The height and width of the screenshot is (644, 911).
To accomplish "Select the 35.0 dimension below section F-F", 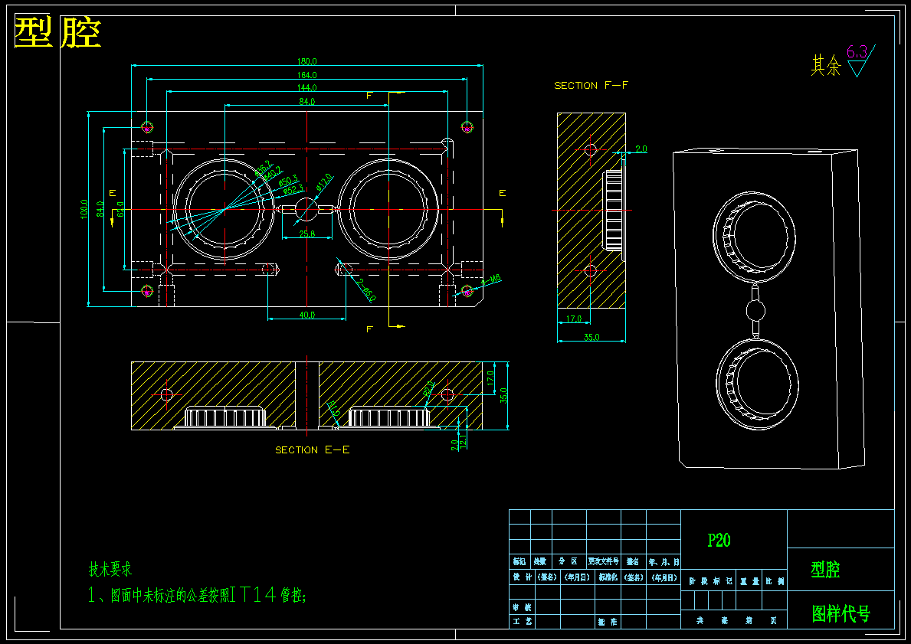I will coord(591,337).
